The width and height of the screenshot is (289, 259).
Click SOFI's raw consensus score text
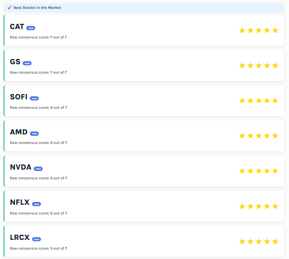tap(38, 108)
